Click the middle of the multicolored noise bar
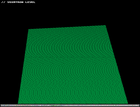 tap(70, 105)
